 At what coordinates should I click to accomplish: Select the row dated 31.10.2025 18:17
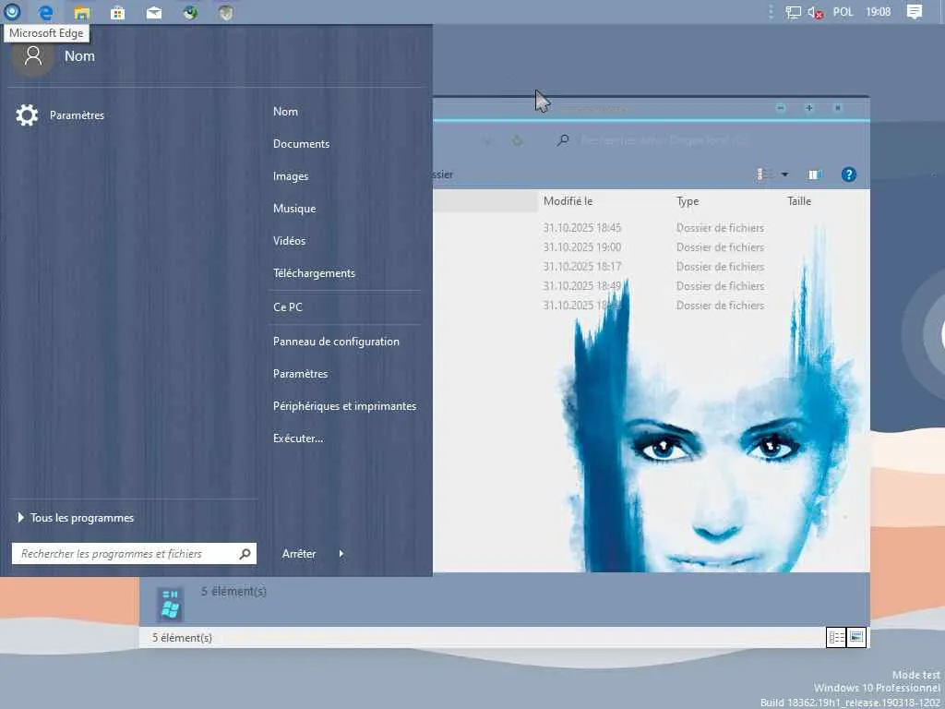point(651,267)
